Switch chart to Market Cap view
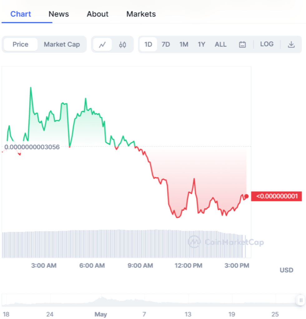 click(x=62, y=45)
